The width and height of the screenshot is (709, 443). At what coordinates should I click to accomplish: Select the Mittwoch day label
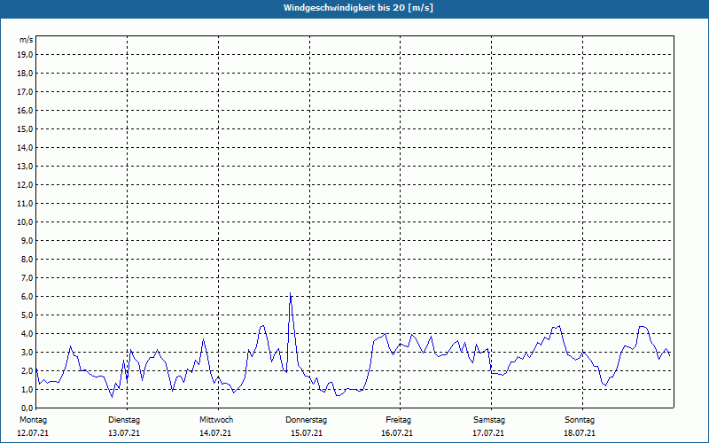click(215, 419)
